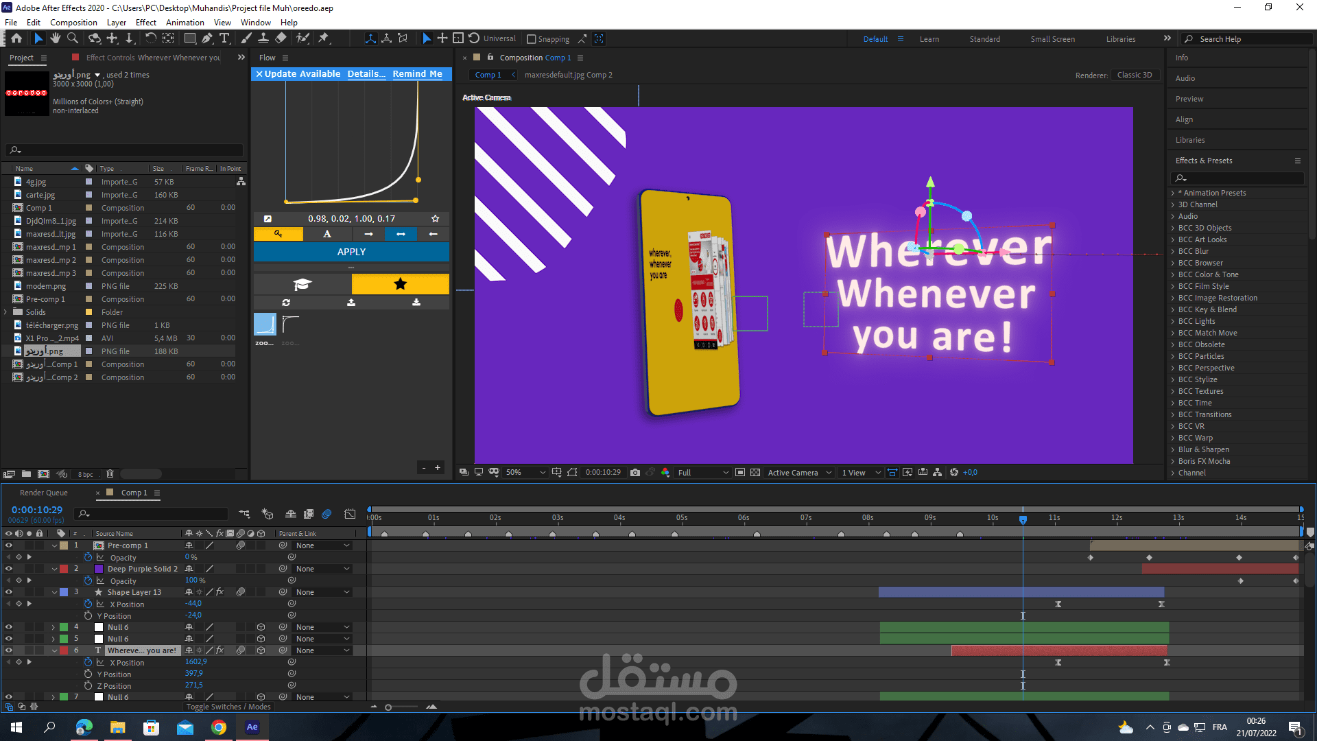Screen dimensions: 1317x741
Task: Expand the BCC Blur effects category
Action: click(x=1173, y=251)
